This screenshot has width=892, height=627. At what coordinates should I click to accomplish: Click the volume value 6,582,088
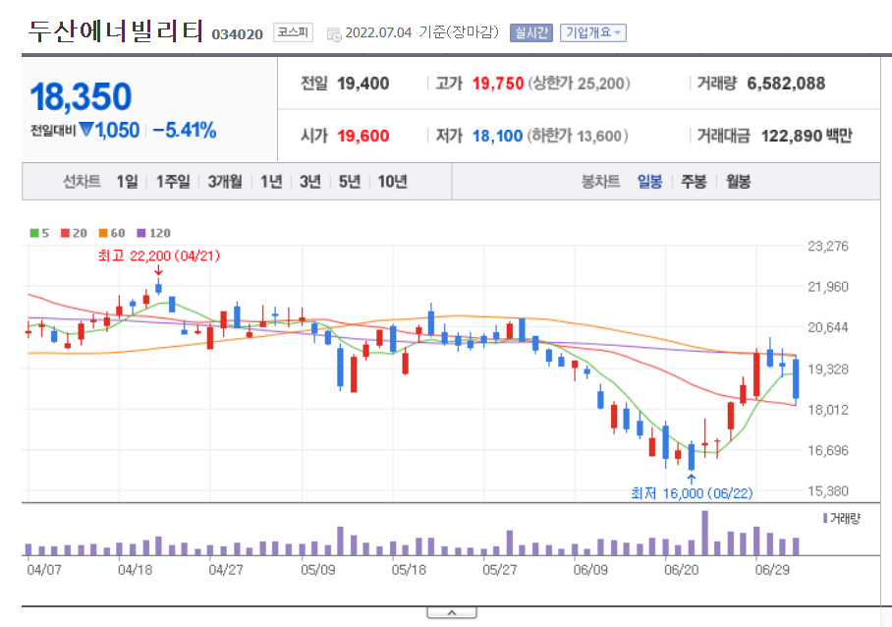pos(786,84)
